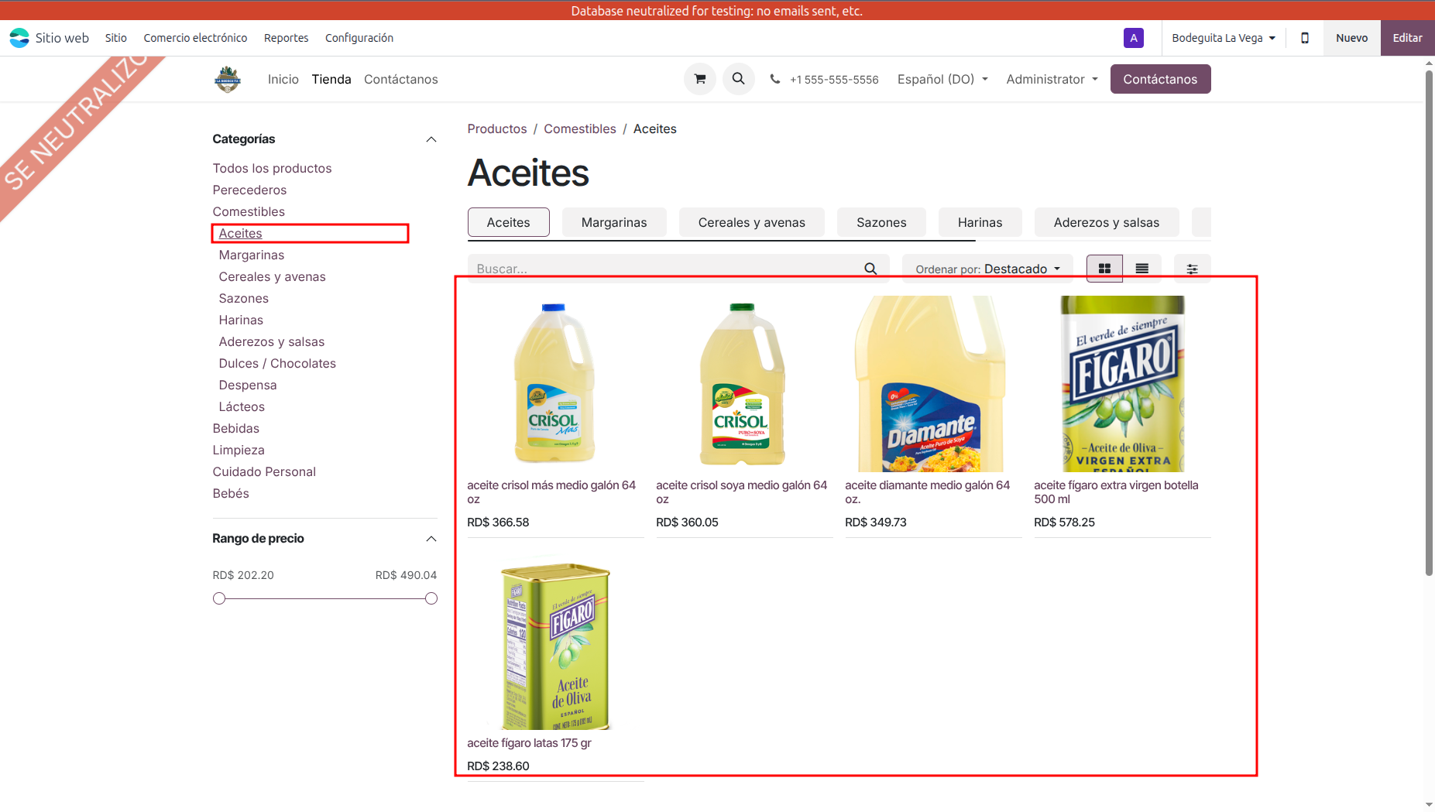
Task: Click the minimum price slider handle
Action: pos(219,598)
